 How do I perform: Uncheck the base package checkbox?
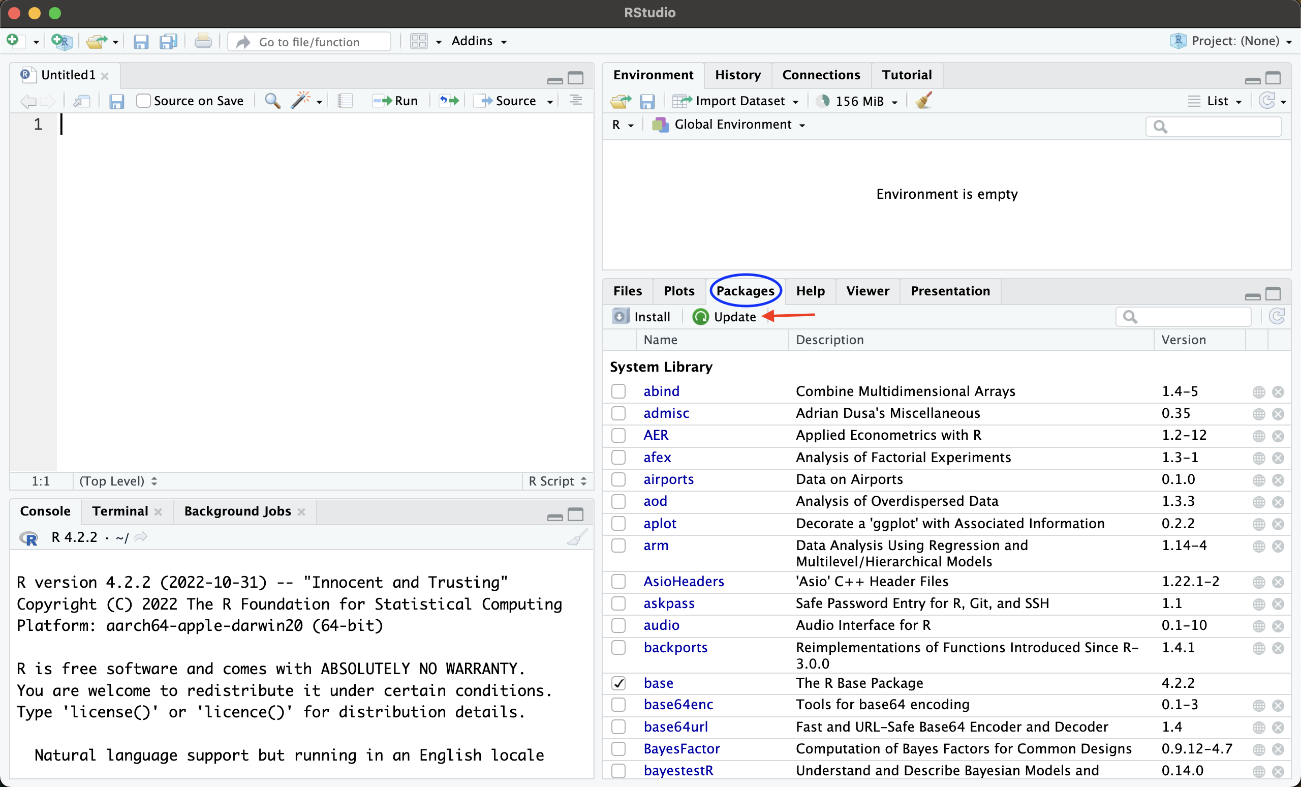(618, 683)
